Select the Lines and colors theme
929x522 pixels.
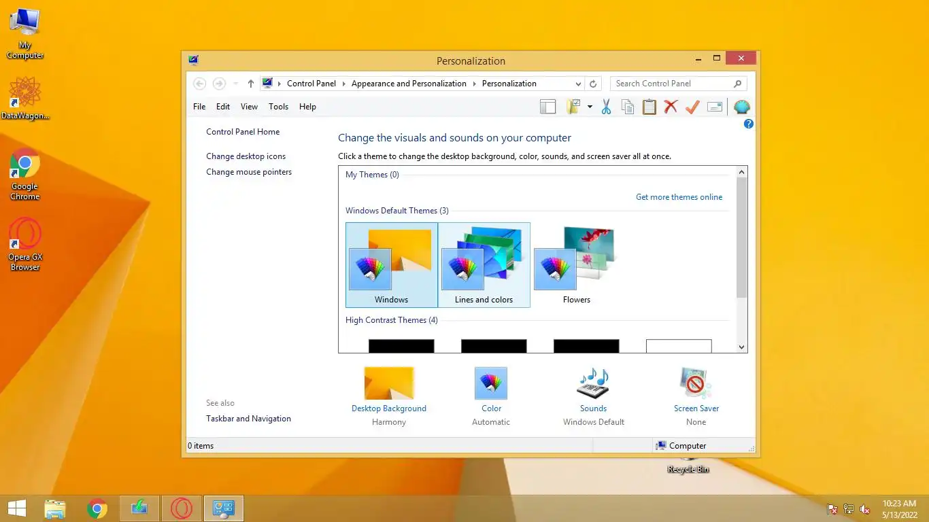(x=484, y=265)
